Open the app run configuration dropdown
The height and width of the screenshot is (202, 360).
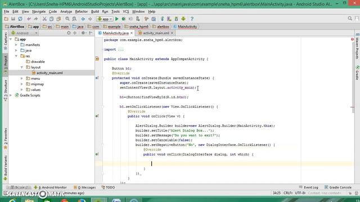[x=105, y=19]
